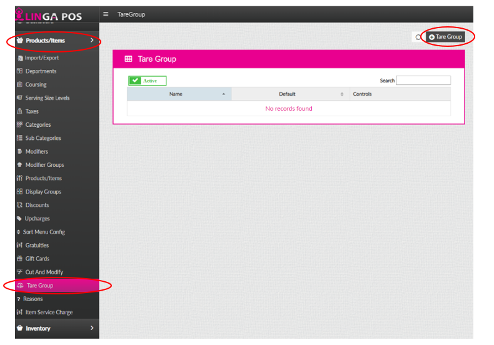Click the Products/Items basket icon in section header
The image size is (494, 345).
[x=20, y=40]
